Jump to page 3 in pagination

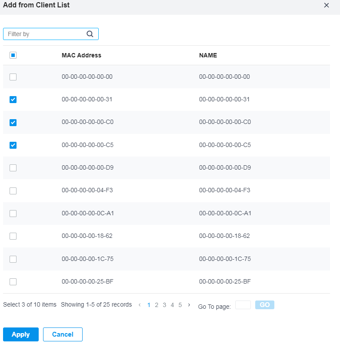point(164,305)
